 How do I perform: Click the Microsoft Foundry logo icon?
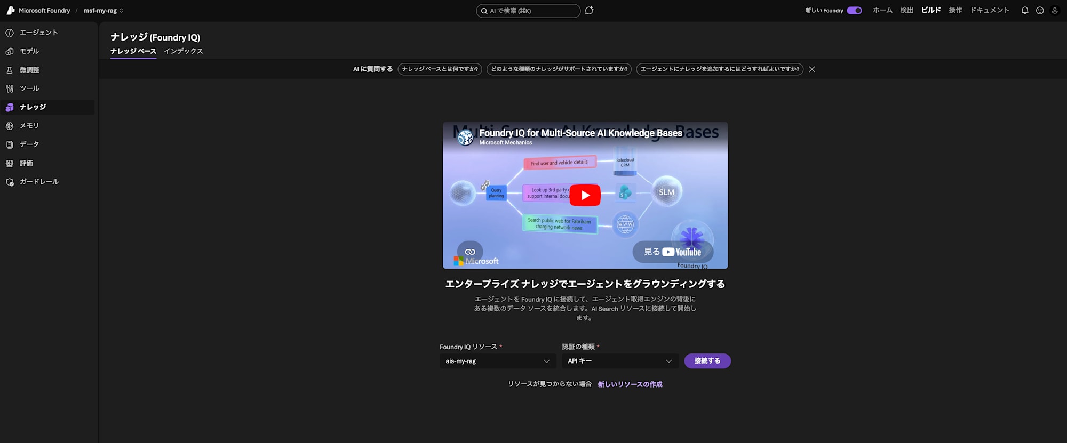(x=10, y=11)
